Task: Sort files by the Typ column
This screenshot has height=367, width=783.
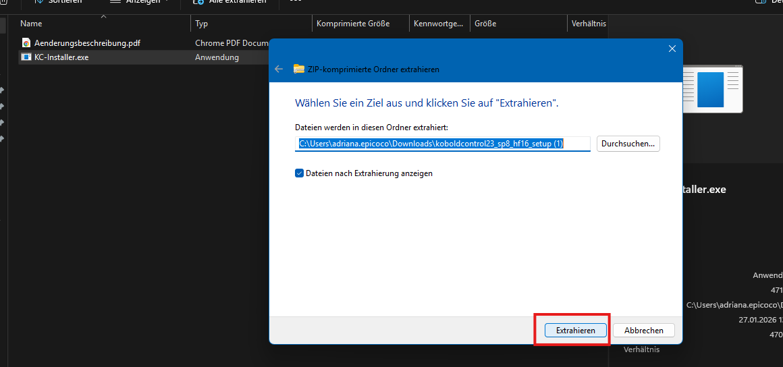Action: (202, 24)
